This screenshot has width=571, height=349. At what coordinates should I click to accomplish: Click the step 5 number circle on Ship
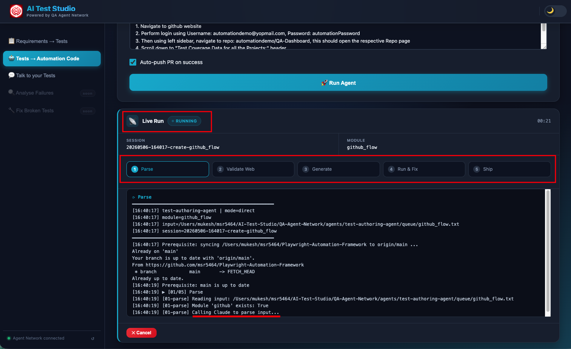point(477,169)
